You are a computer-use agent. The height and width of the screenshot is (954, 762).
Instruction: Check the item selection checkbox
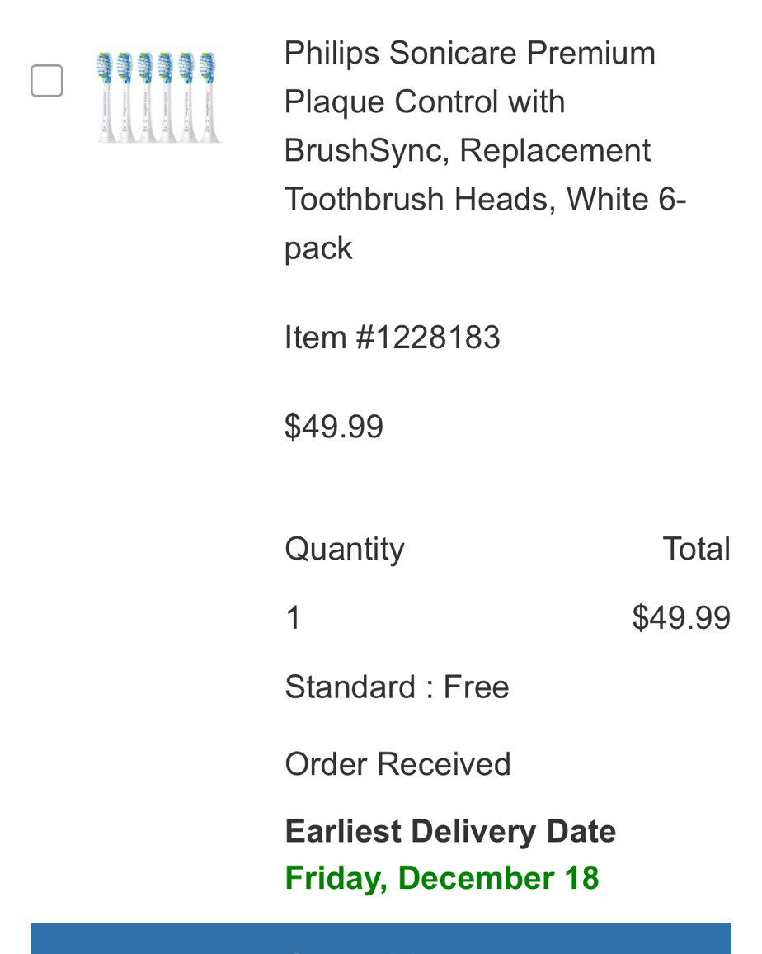tap(47, 80)
